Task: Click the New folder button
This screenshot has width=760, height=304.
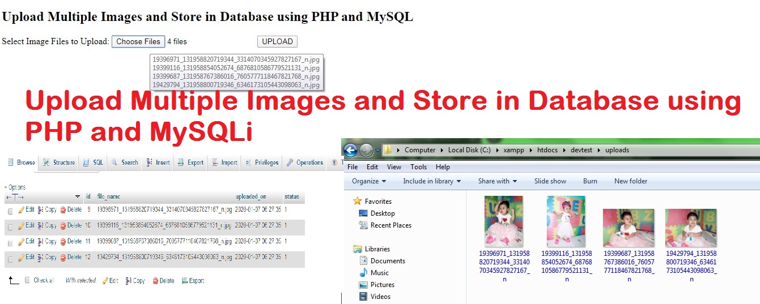Action: point(631,181)
